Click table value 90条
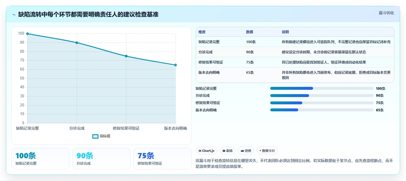This screenshot has width=406, height=181. [250, 52]
